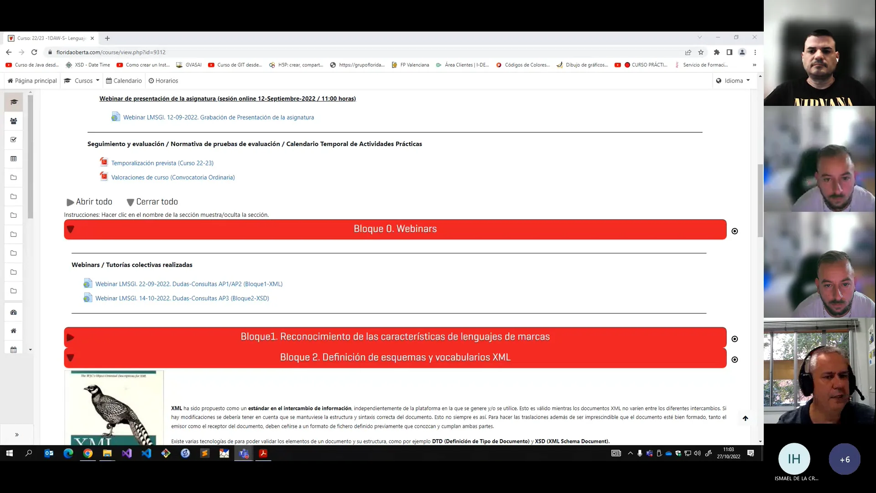Screen dimensions: 876x493
Task: Open Webinar LMSGI 22-09-2022 Dudas-Consultas AP1/AP2
Action: tap(188, 283)
